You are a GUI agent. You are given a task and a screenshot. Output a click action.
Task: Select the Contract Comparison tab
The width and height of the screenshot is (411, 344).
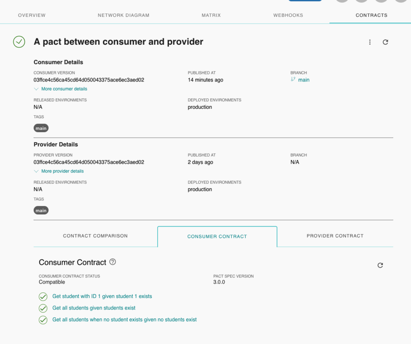(95, 236)
